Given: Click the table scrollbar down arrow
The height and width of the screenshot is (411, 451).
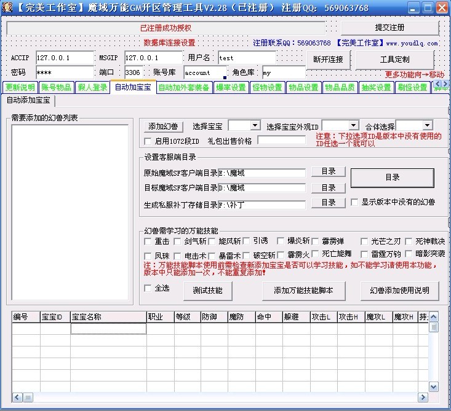Looking at the screenshot, I should pyautogui.click(x=434, y=386).
